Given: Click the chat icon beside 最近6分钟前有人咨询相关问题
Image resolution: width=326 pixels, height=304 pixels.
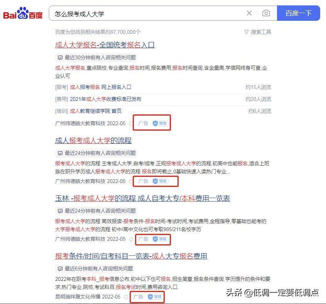Looking at the screenshot, I should tap(60, 269).
